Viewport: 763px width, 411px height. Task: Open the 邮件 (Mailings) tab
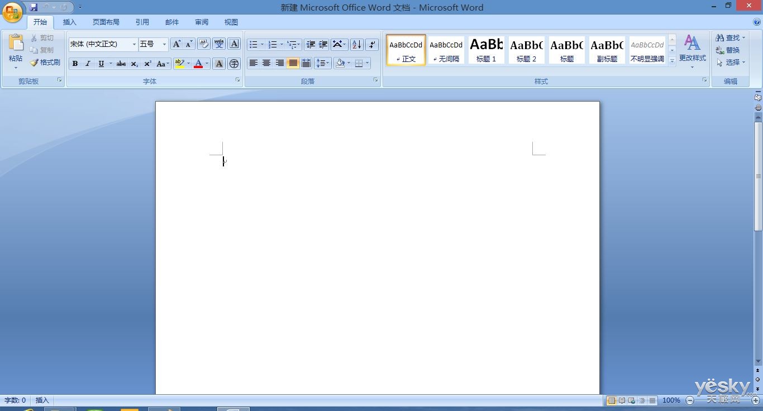pos(172,22)
